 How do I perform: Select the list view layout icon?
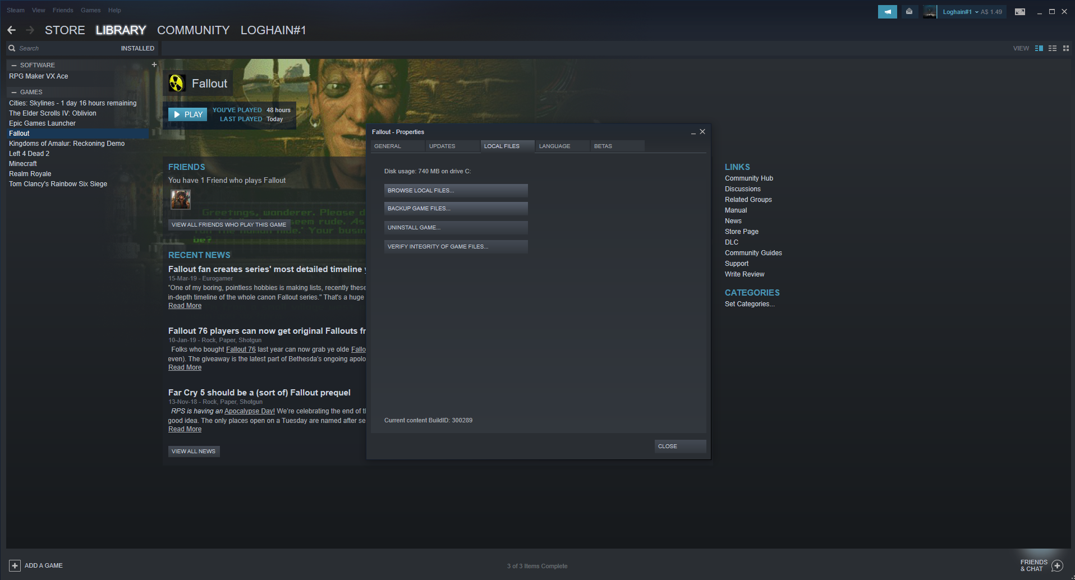point(1053,48)
